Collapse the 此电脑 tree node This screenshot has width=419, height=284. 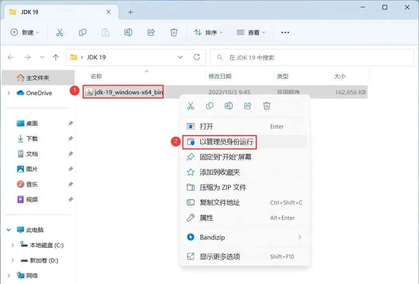pyautogui.click(x=9, y=230)
